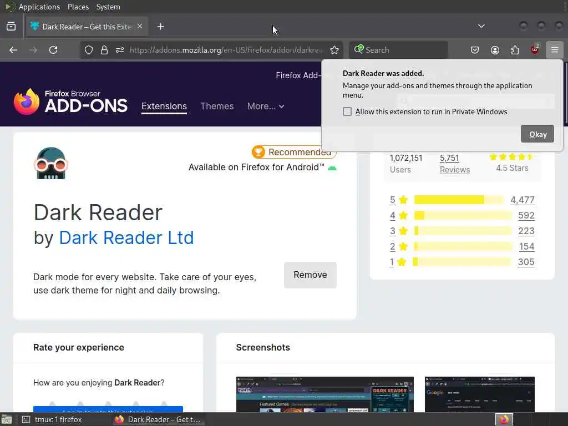
Task: Open a new tab with plus button
Action: 160,27
